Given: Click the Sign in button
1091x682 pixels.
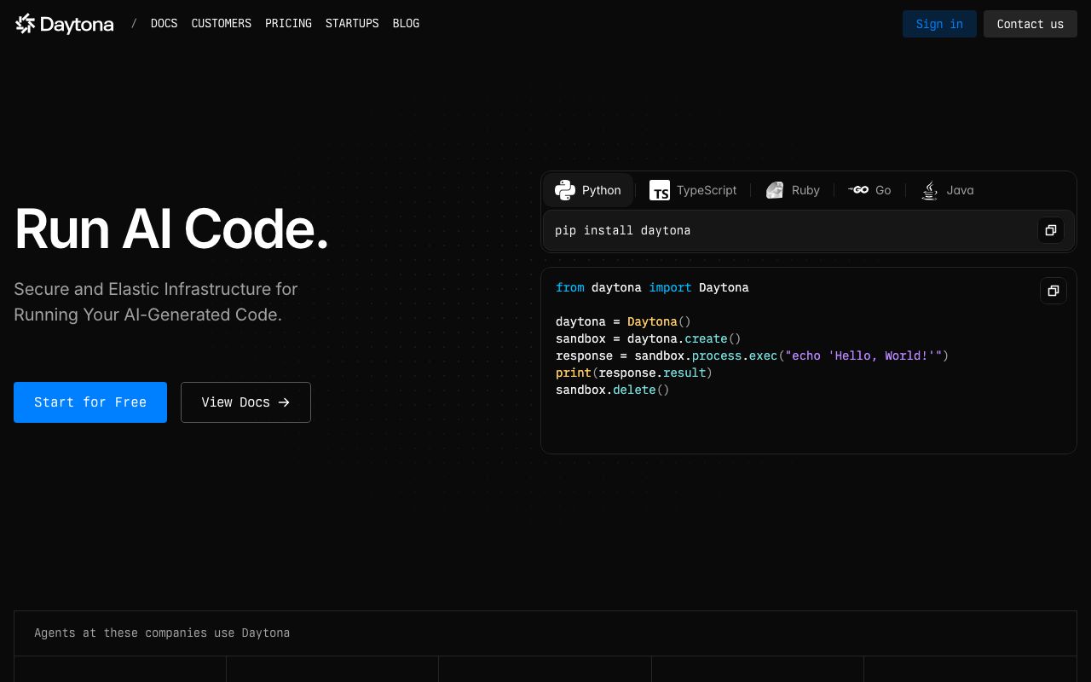Looking at the screenshot, I should [x=939, y=24].
